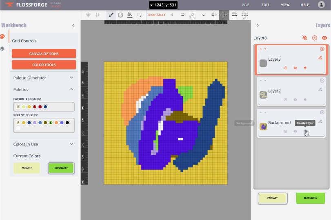Open the palette tab in Workbench sidebar
This screenshot has width=331, height=220.
[2, 37]
